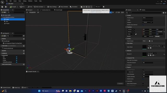Open the Asset menu
The image size is (167, 93).
coord(15,1)
